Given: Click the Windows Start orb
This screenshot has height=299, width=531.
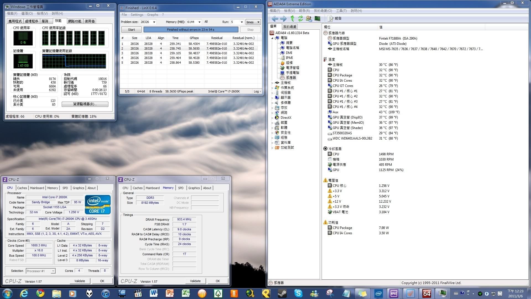Looking at the screenshot, I should click(x=7, y=293).
